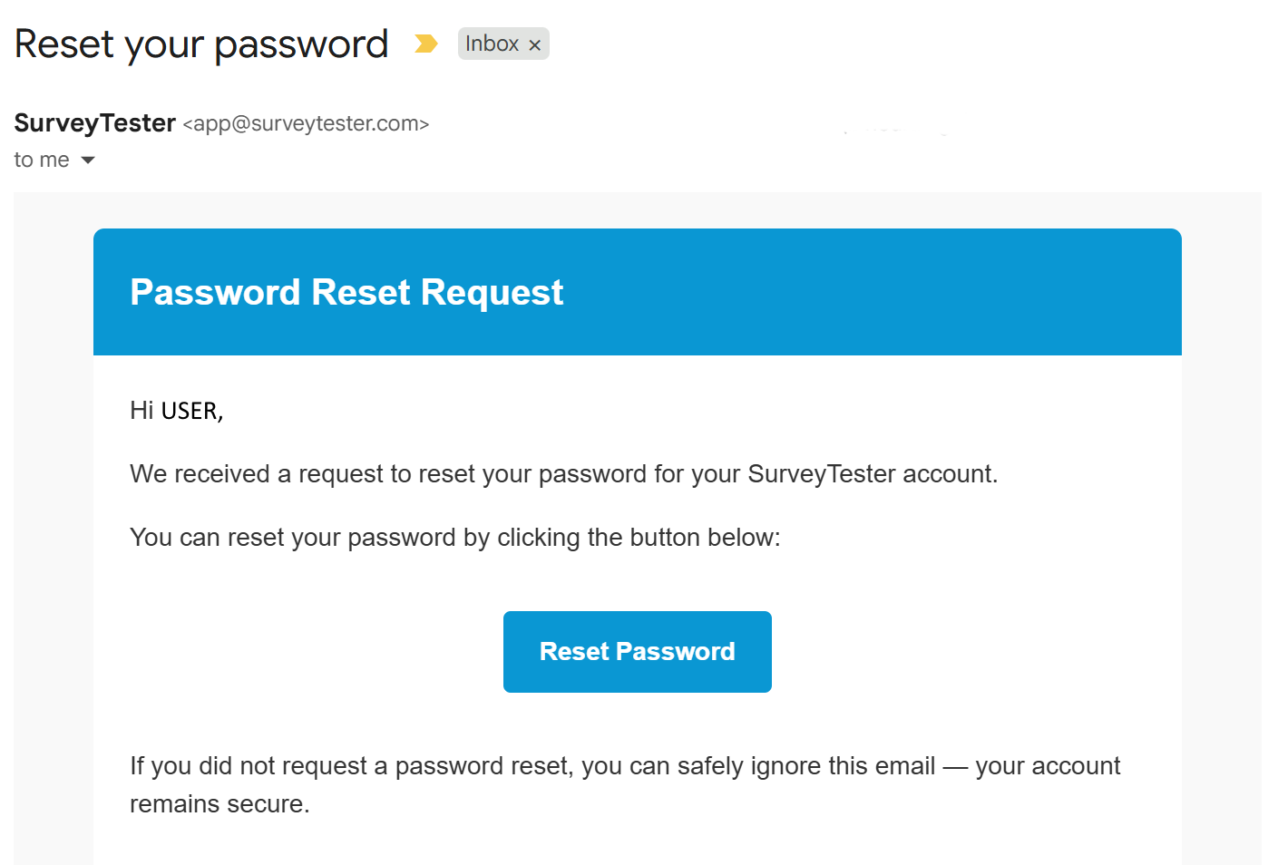Click the "Reset your password" subject heading
This screenshot has width=1268, height=865.
(x=201, y=44)
